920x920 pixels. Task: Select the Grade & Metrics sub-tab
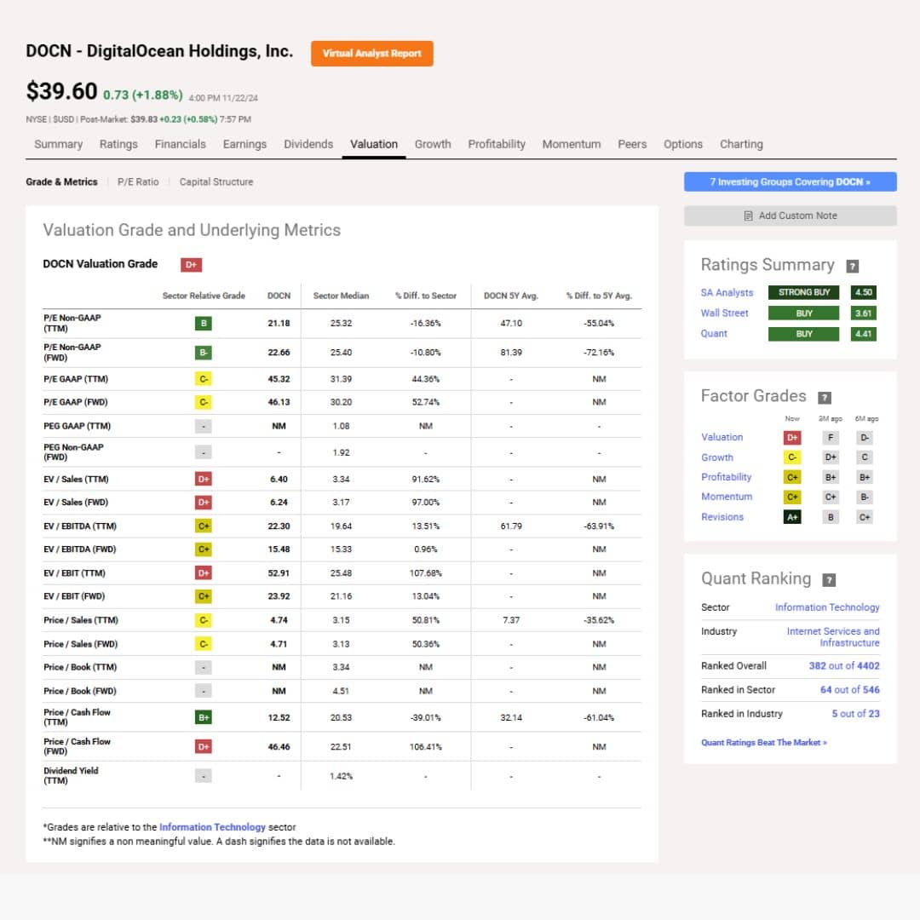click(x=61, y=182)
